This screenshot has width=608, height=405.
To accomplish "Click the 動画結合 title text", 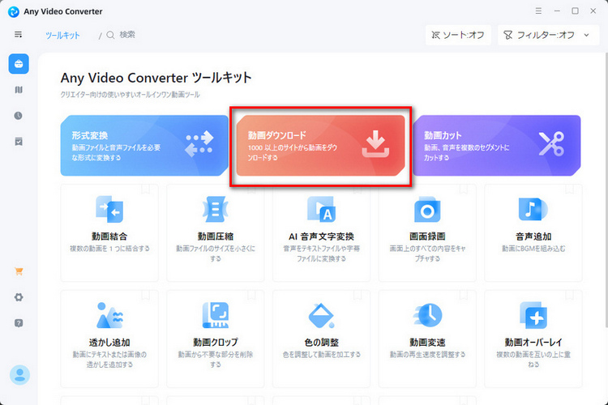I will (x=109, y=237).
